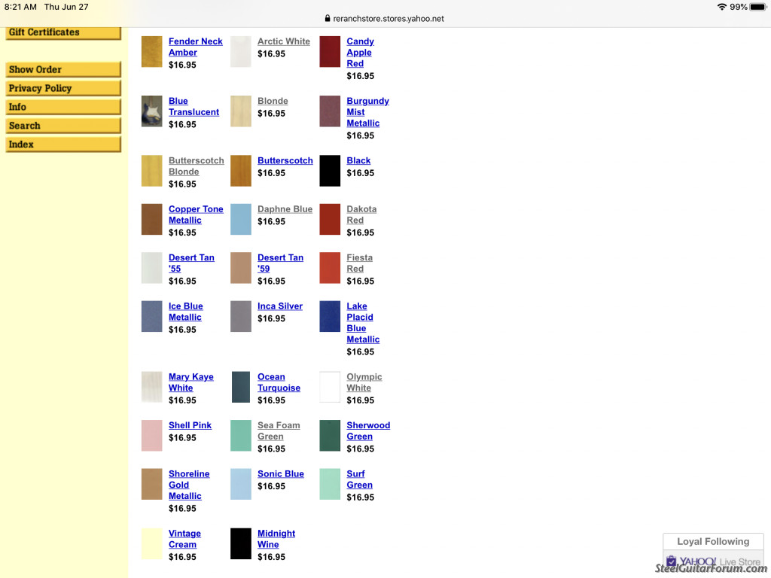The height and width of the screenshot is (578, 771).
Task: Select the Sea Foam Green swatch
Action: (x=240, y=436)
